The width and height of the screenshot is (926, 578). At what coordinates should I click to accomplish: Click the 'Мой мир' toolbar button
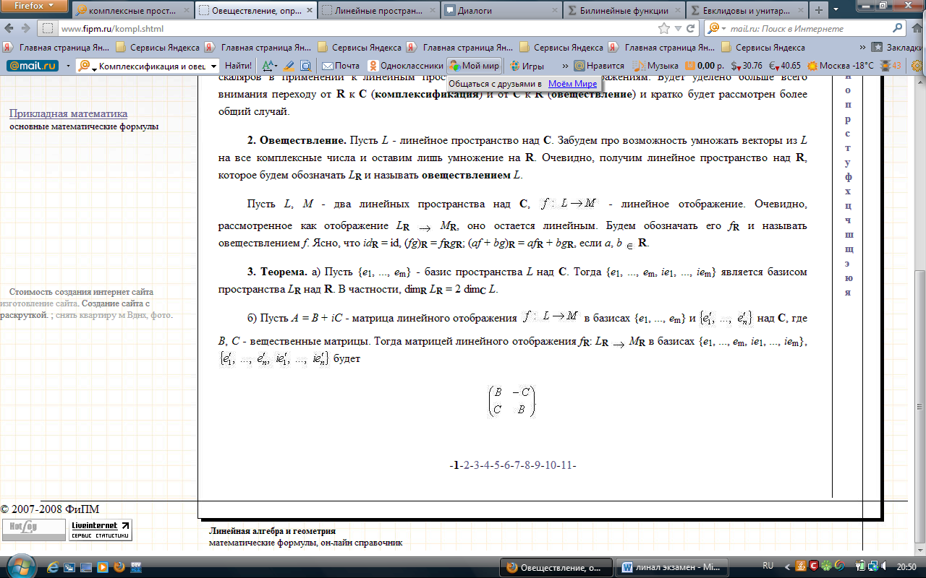(474, 66)
